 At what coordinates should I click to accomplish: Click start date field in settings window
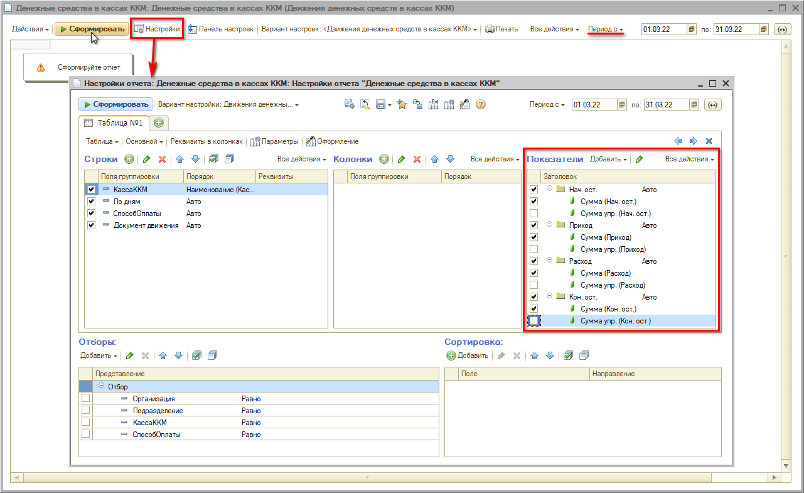tap(594, 105)
